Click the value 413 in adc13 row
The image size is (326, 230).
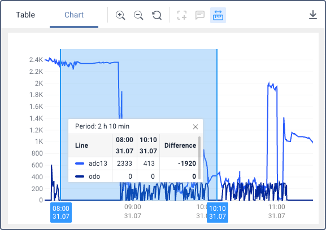[x=149, y=163]
